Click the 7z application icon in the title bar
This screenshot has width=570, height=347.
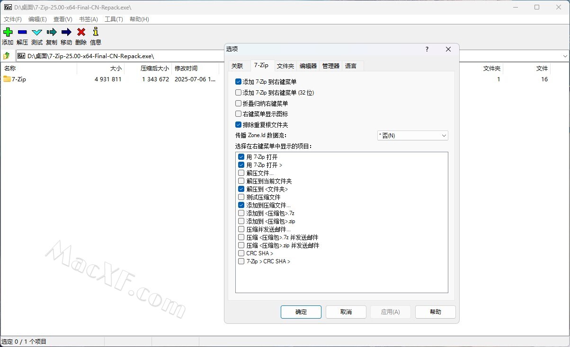(x=7, y=7)
